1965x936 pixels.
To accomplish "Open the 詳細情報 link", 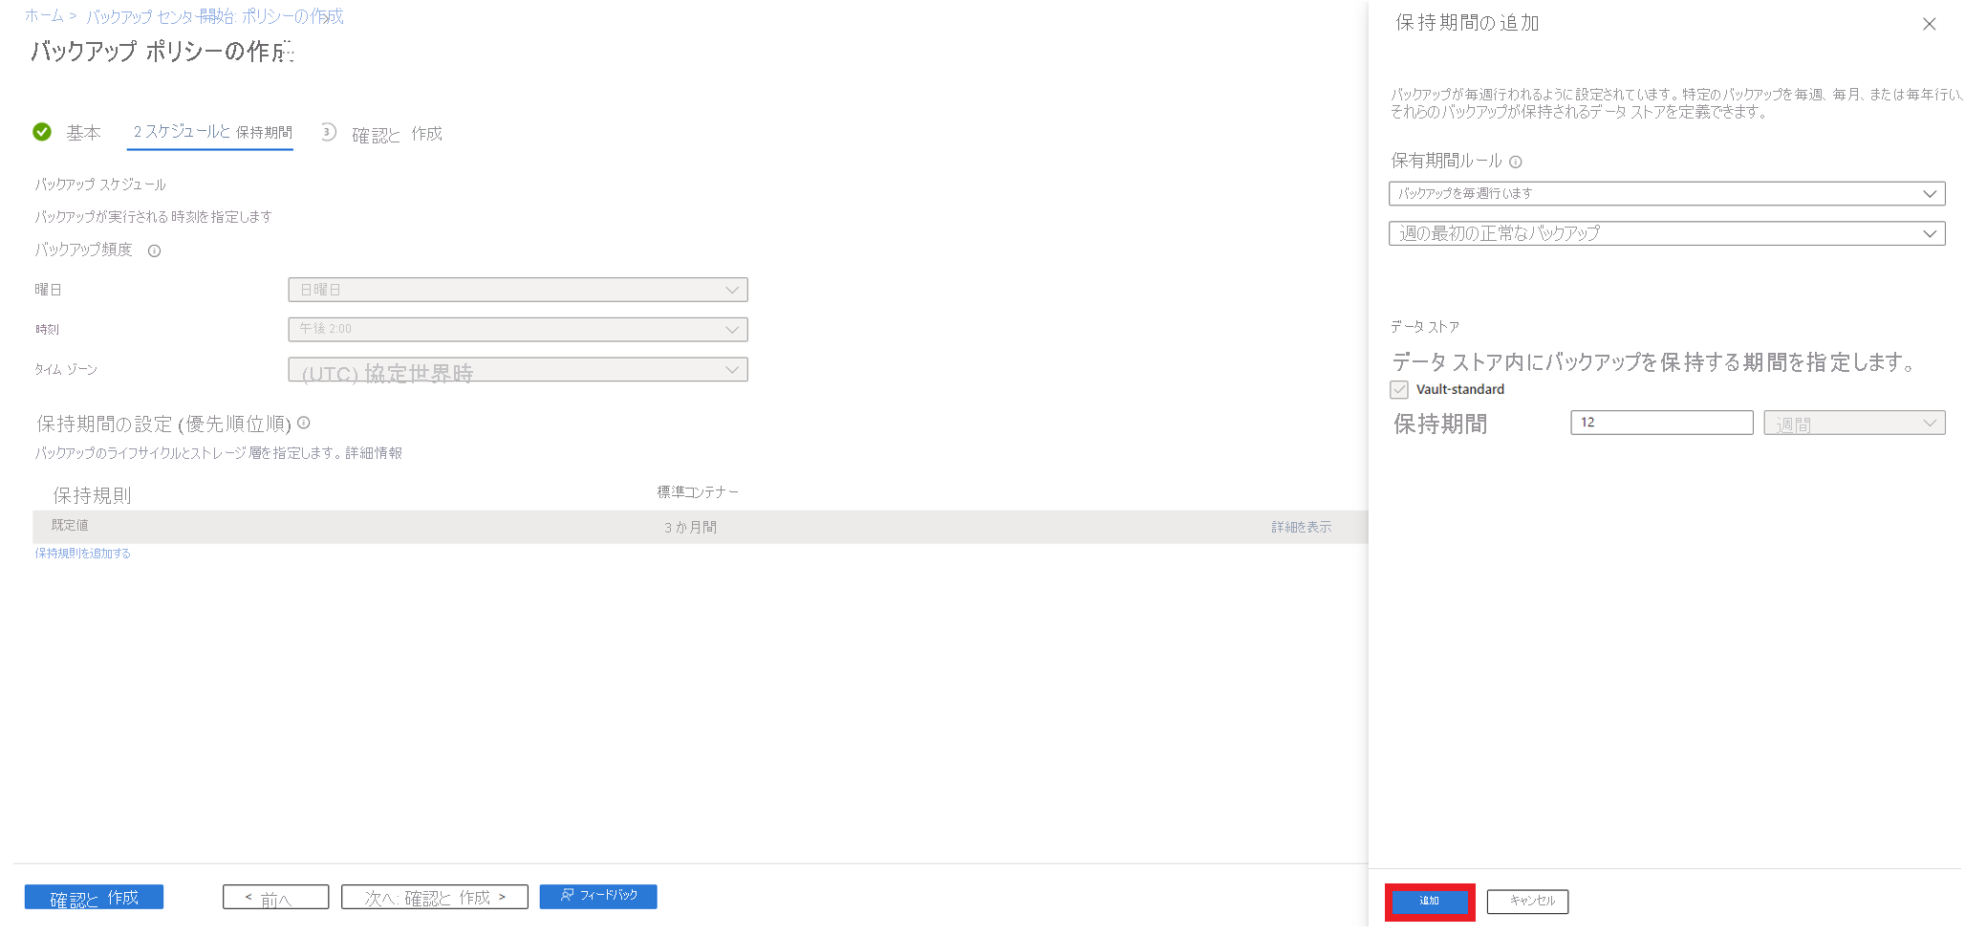I will pos(374,453).
